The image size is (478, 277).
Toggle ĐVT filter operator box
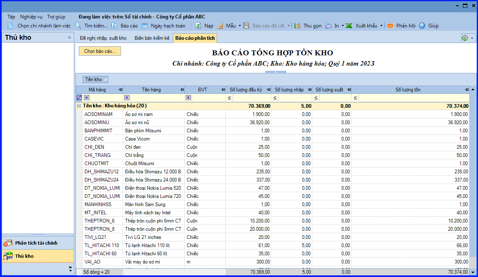[188, 98]
